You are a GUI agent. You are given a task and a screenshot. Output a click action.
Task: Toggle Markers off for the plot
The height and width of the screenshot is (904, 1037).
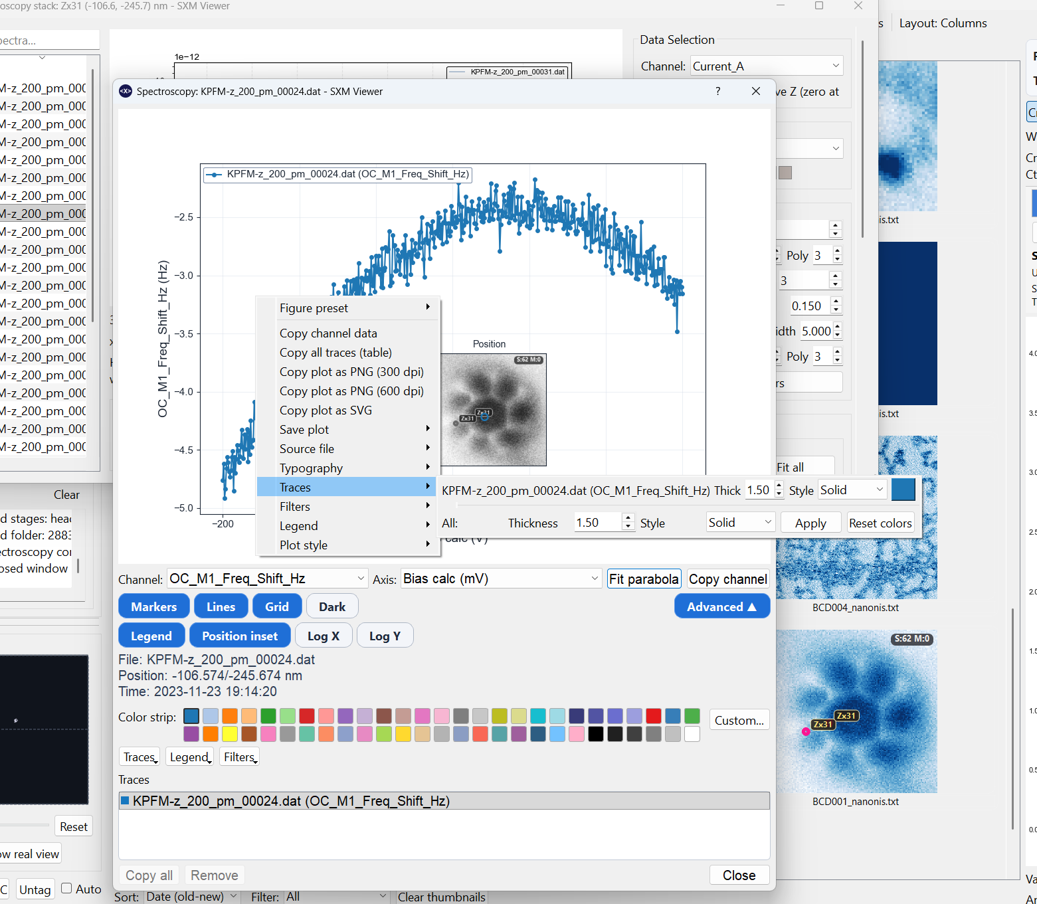pos(153,606)
